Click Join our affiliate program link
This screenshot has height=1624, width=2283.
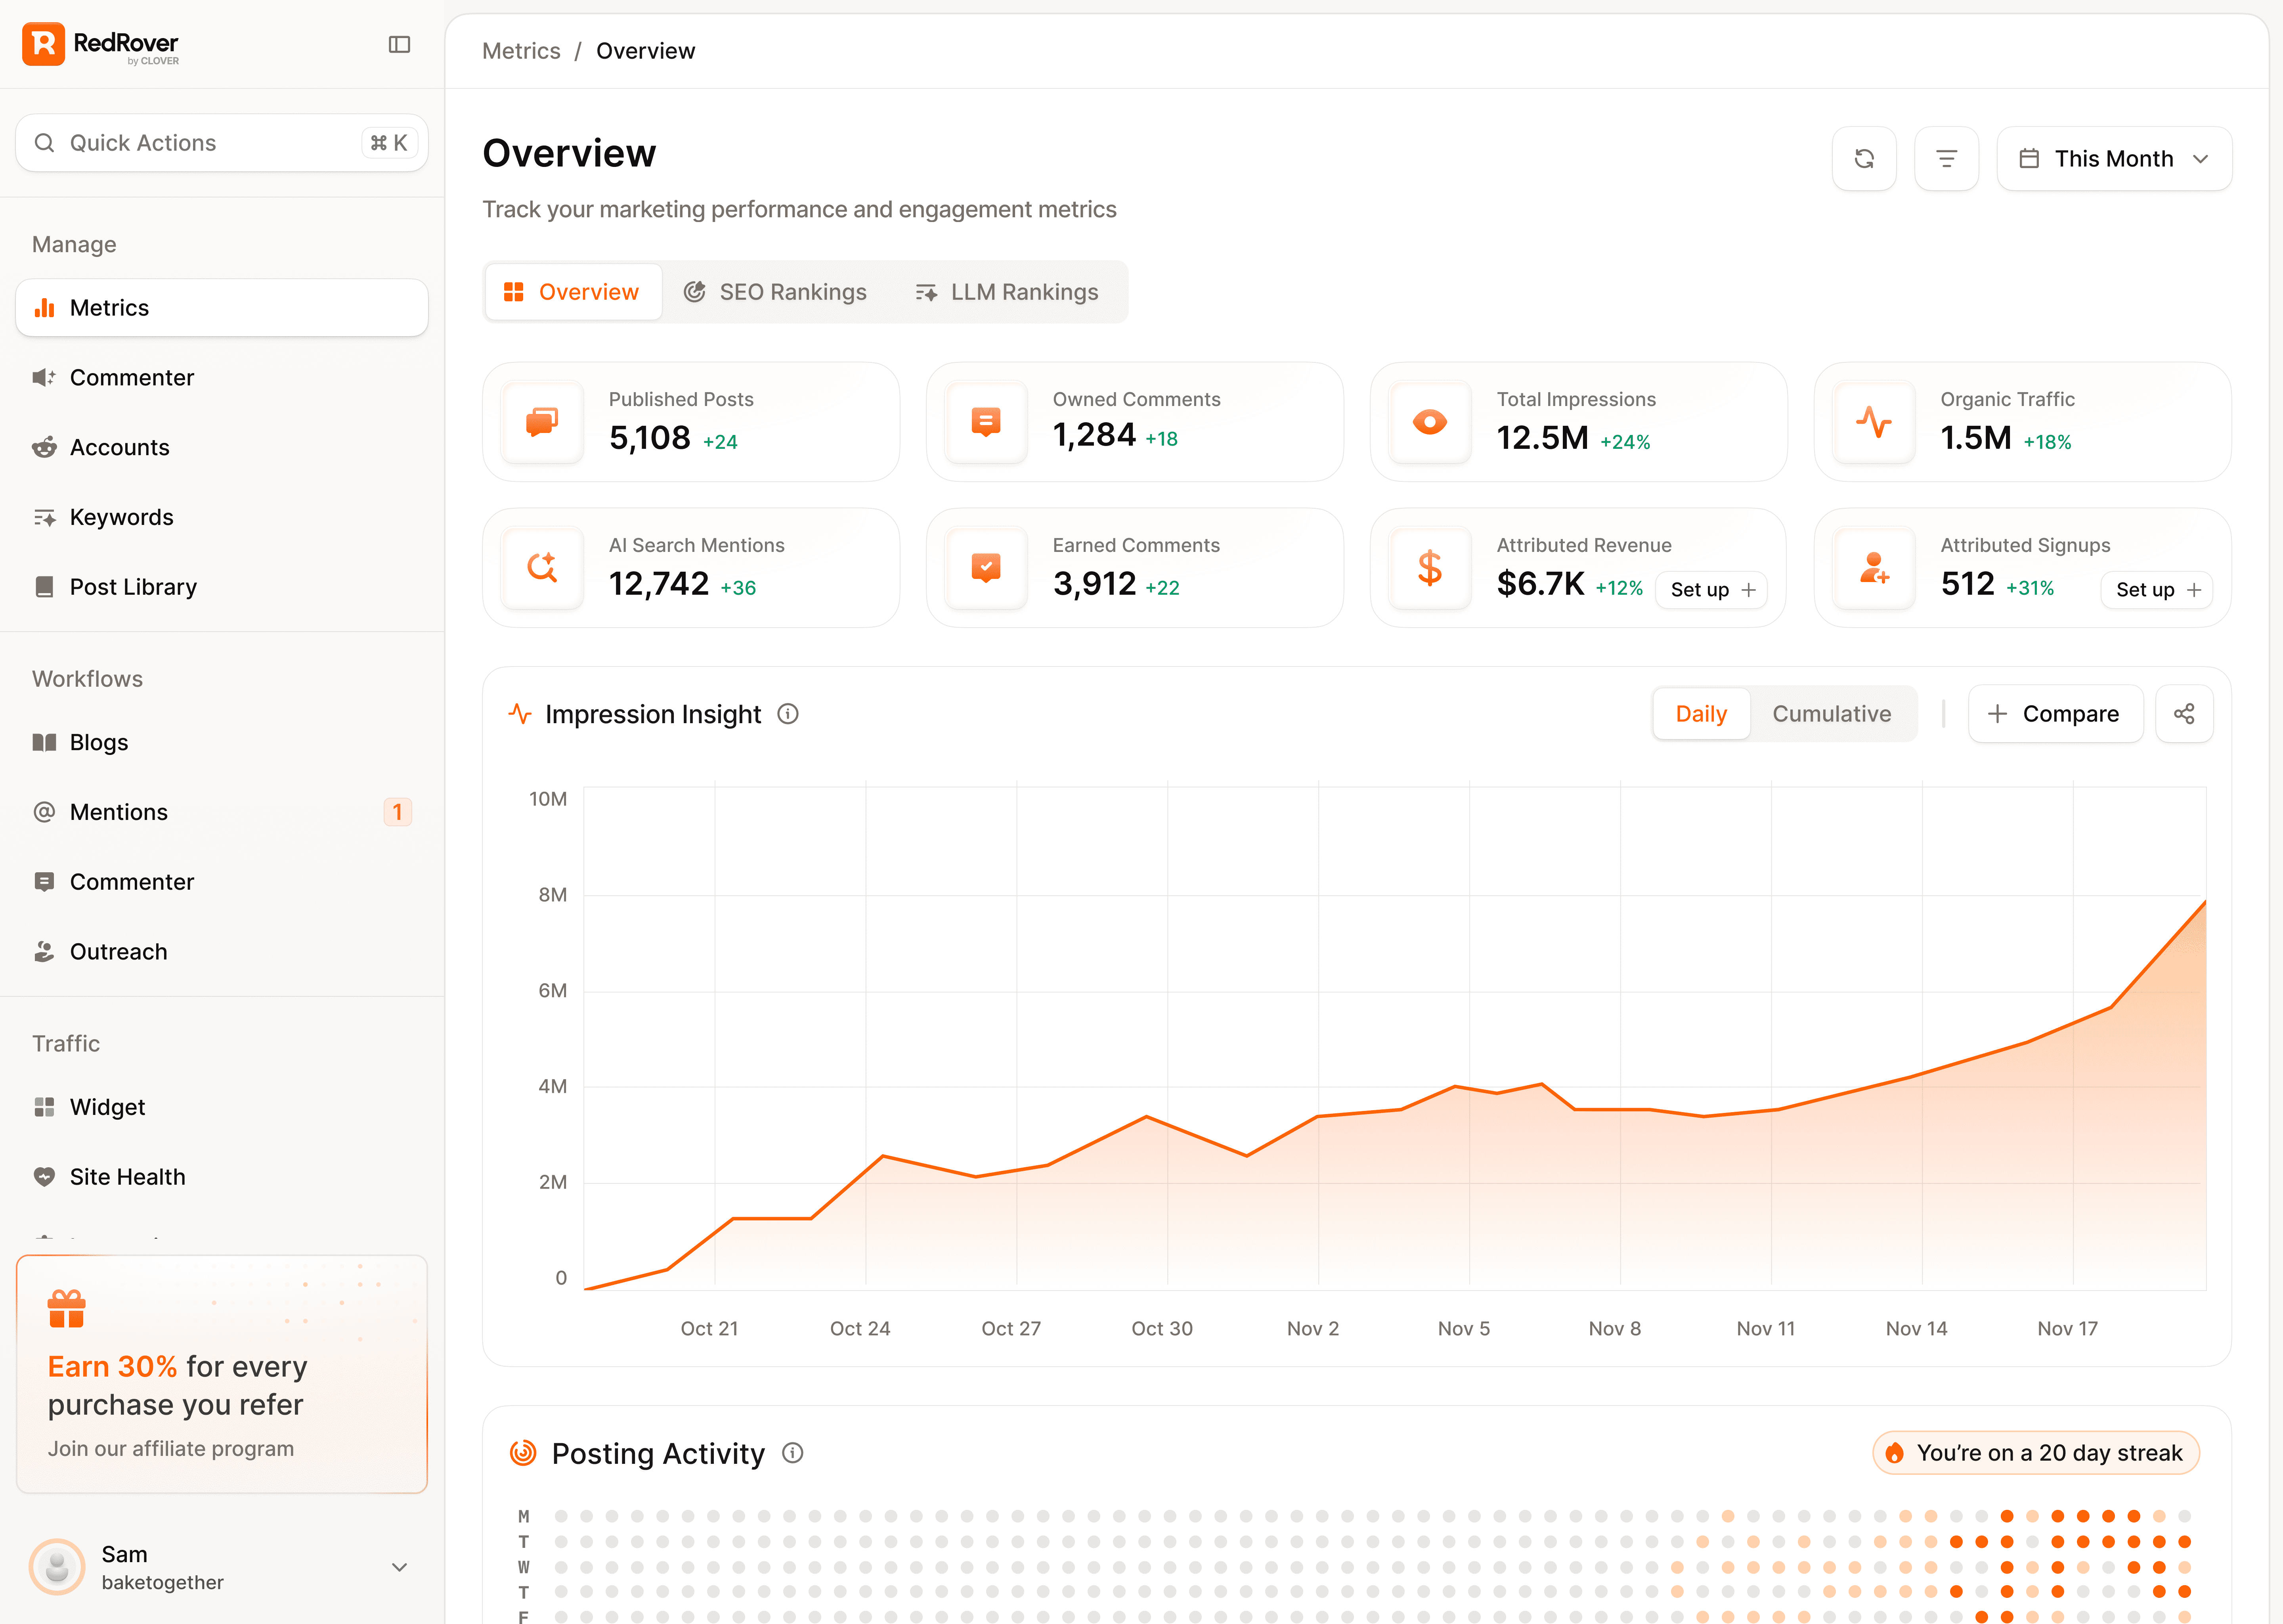pyautogui.click(x=171, y=1449)
